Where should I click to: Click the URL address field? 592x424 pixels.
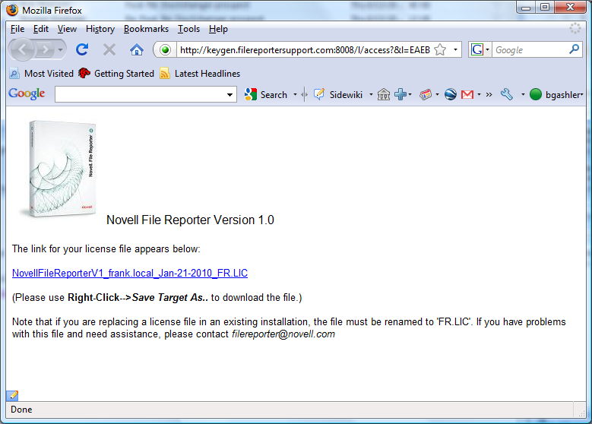(x=304, y=50)
